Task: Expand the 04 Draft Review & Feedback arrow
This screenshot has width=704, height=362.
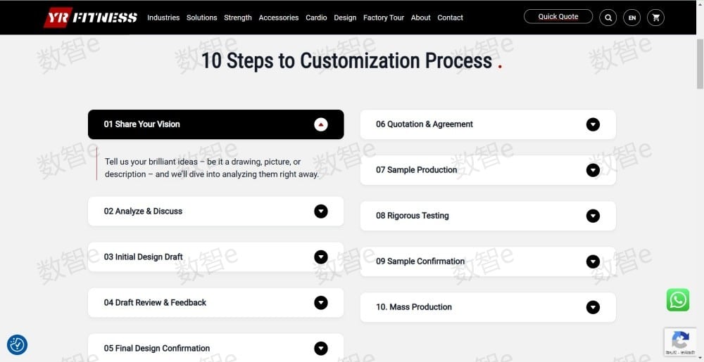Action: 320,303
